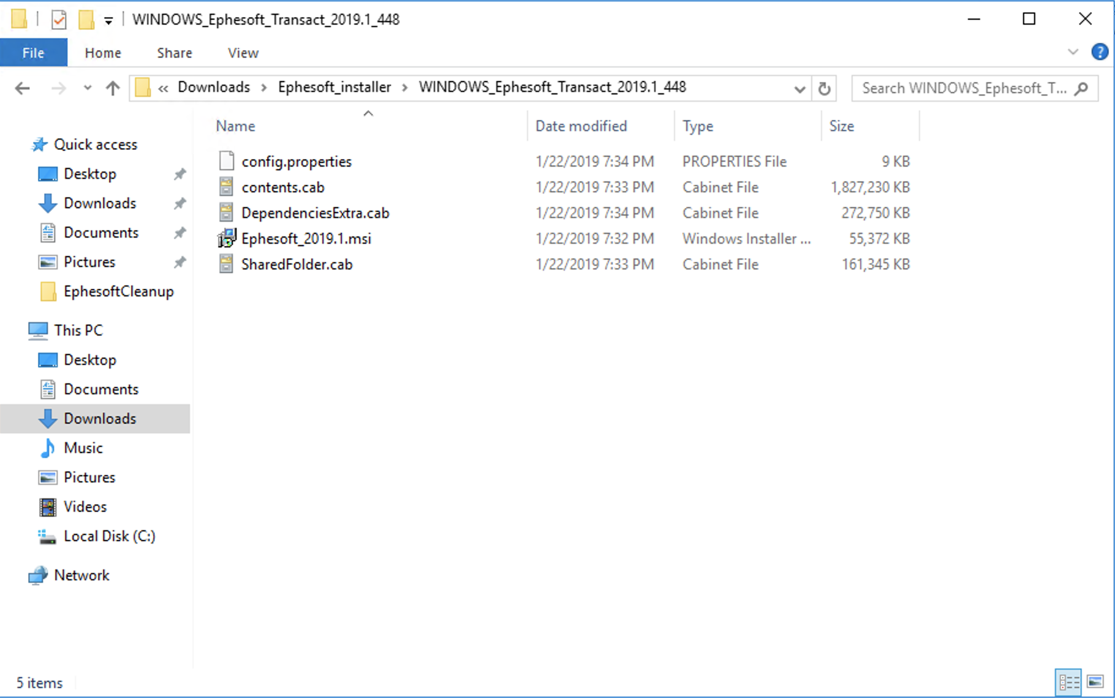1115x698 pixels.
Task: Select the DependenciesExtra.cab file icon
Action: click(x=226, y=212)
